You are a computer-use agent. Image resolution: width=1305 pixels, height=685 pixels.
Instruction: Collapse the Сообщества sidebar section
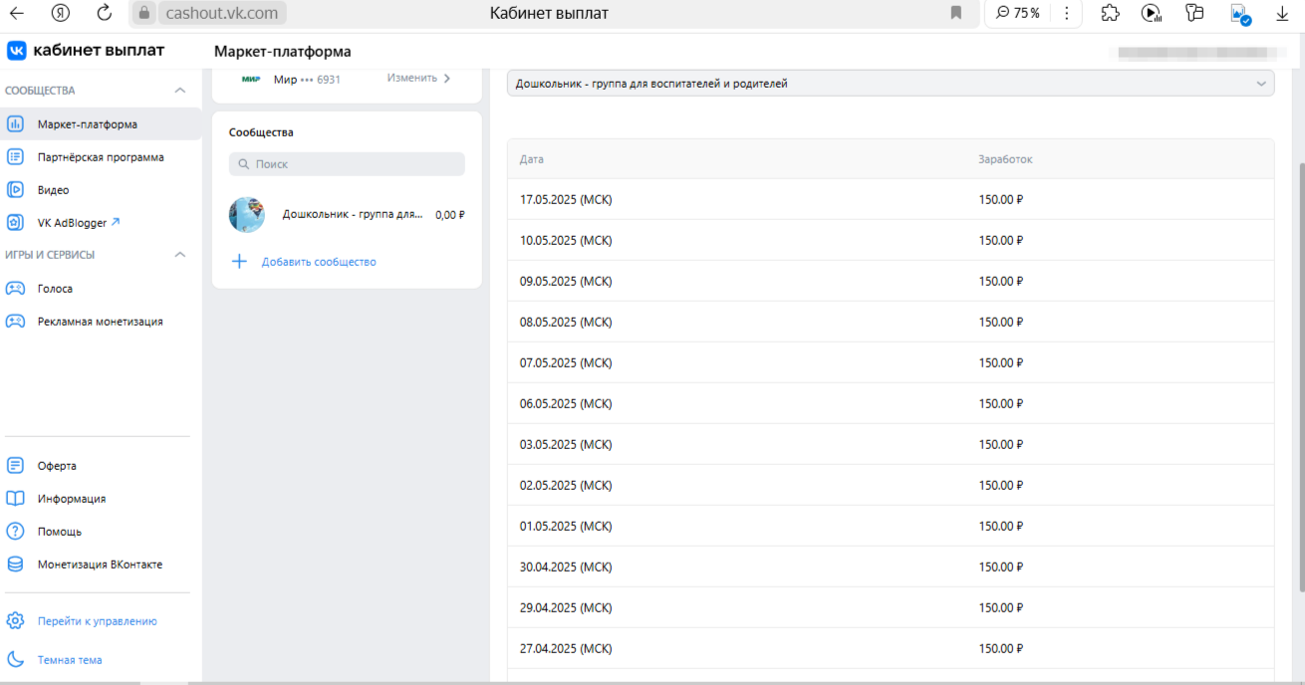click(x=180, y=91)
